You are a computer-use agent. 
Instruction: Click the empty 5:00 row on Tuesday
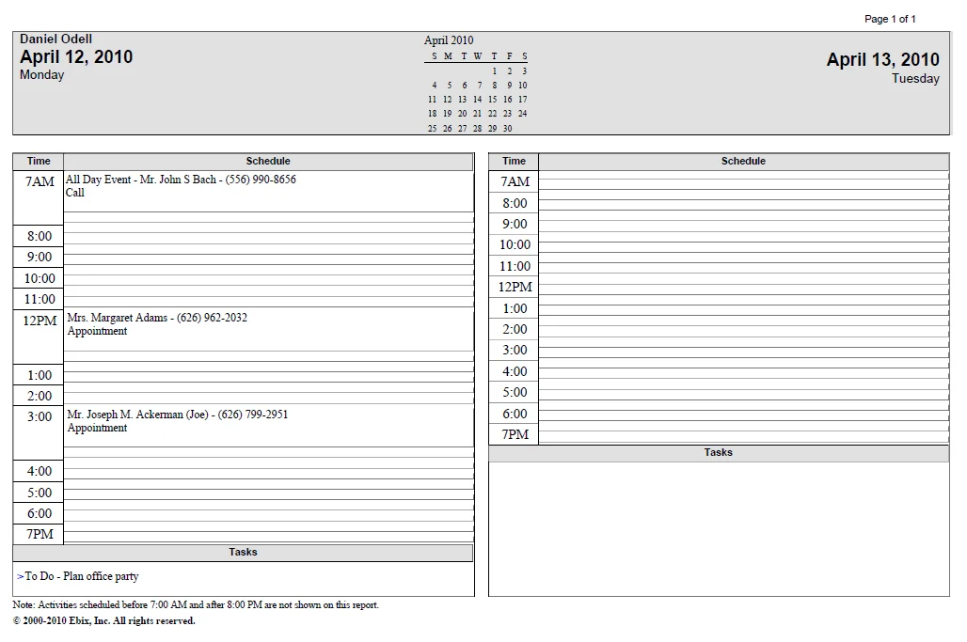click(x=743, y=392)
